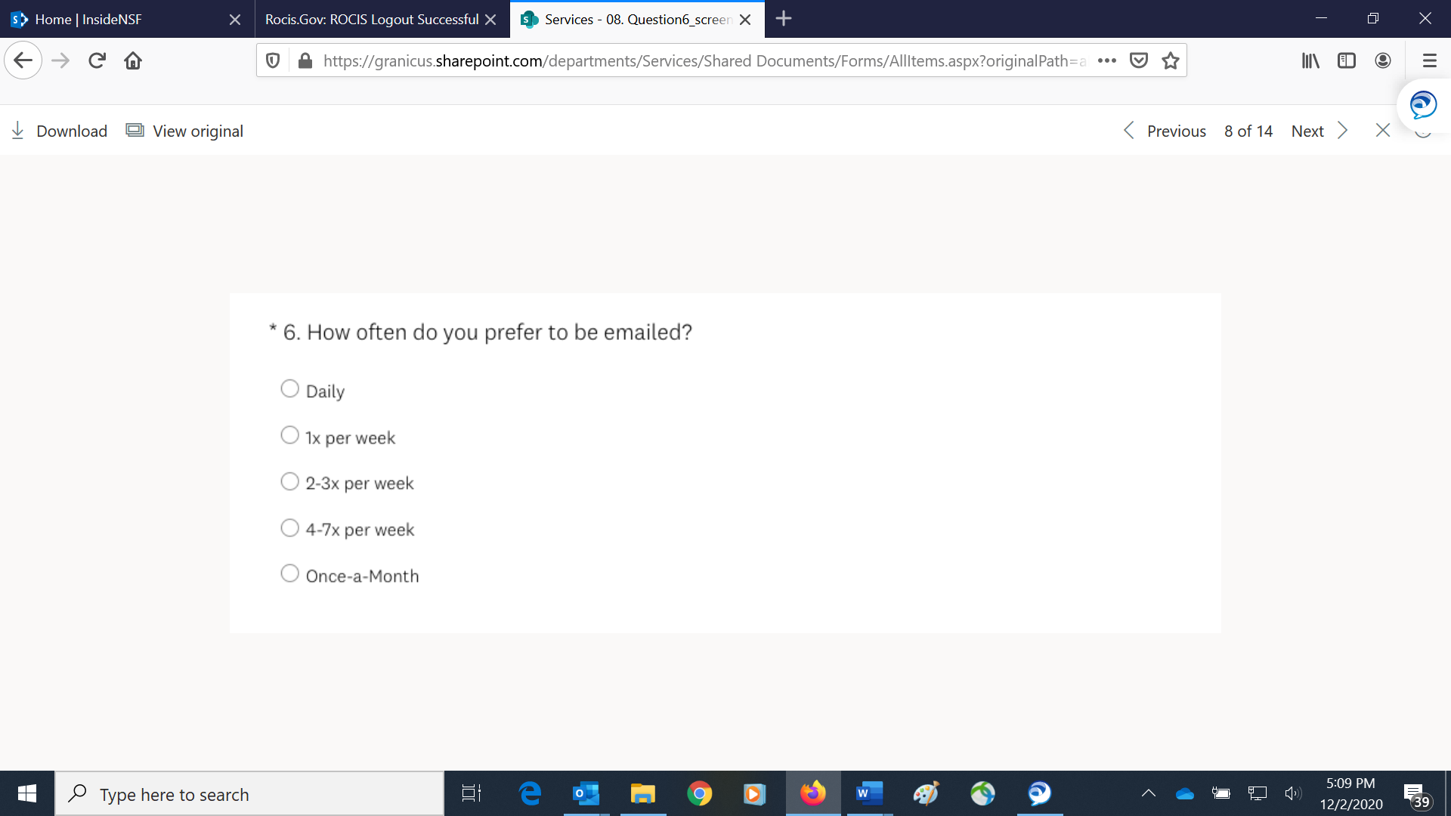Open Firefox account icon
Screen dimensions: 1451x816
pos(1383,60)
